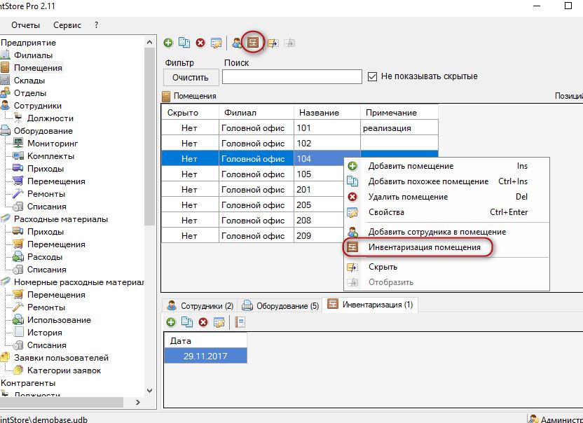Click the Очистить filter button
Viewport: 583px width, 423px height.
(191, 77)
